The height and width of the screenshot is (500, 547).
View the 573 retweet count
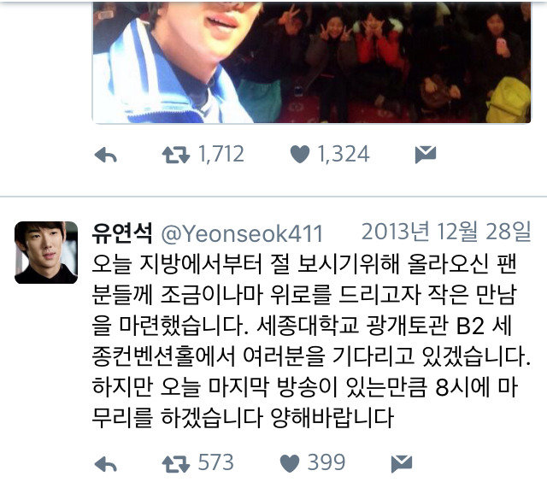point(216,462)
